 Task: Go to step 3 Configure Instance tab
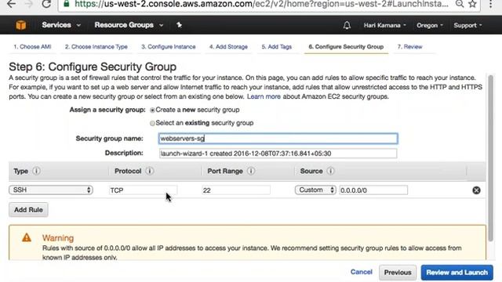pyautogui.click(x=169, y=47)
